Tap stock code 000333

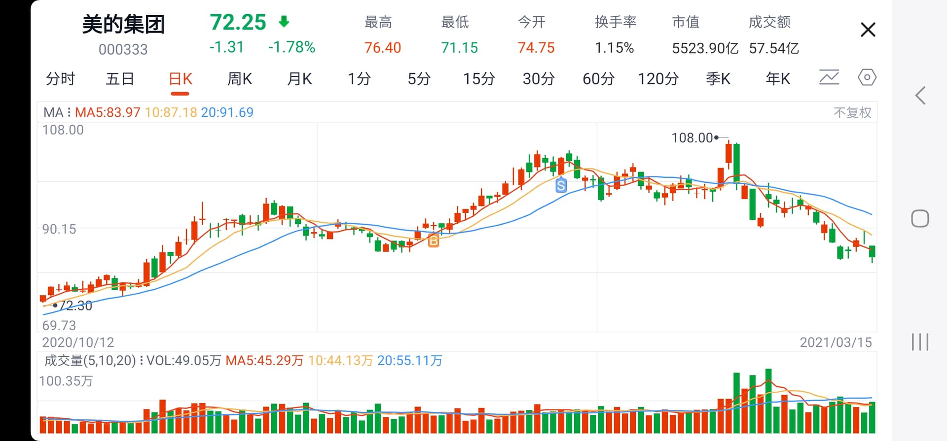(x=123, y=50)
